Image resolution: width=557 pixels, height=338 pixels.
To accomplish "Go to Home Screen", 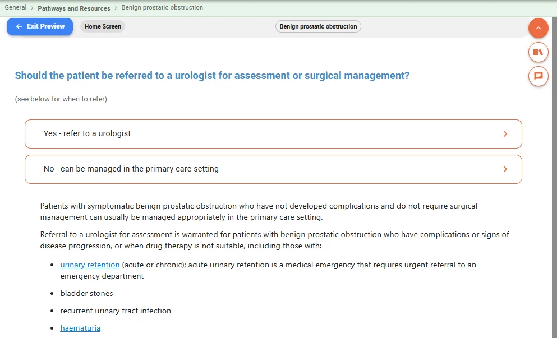I will pyautogui.click(x=103, y=26).
